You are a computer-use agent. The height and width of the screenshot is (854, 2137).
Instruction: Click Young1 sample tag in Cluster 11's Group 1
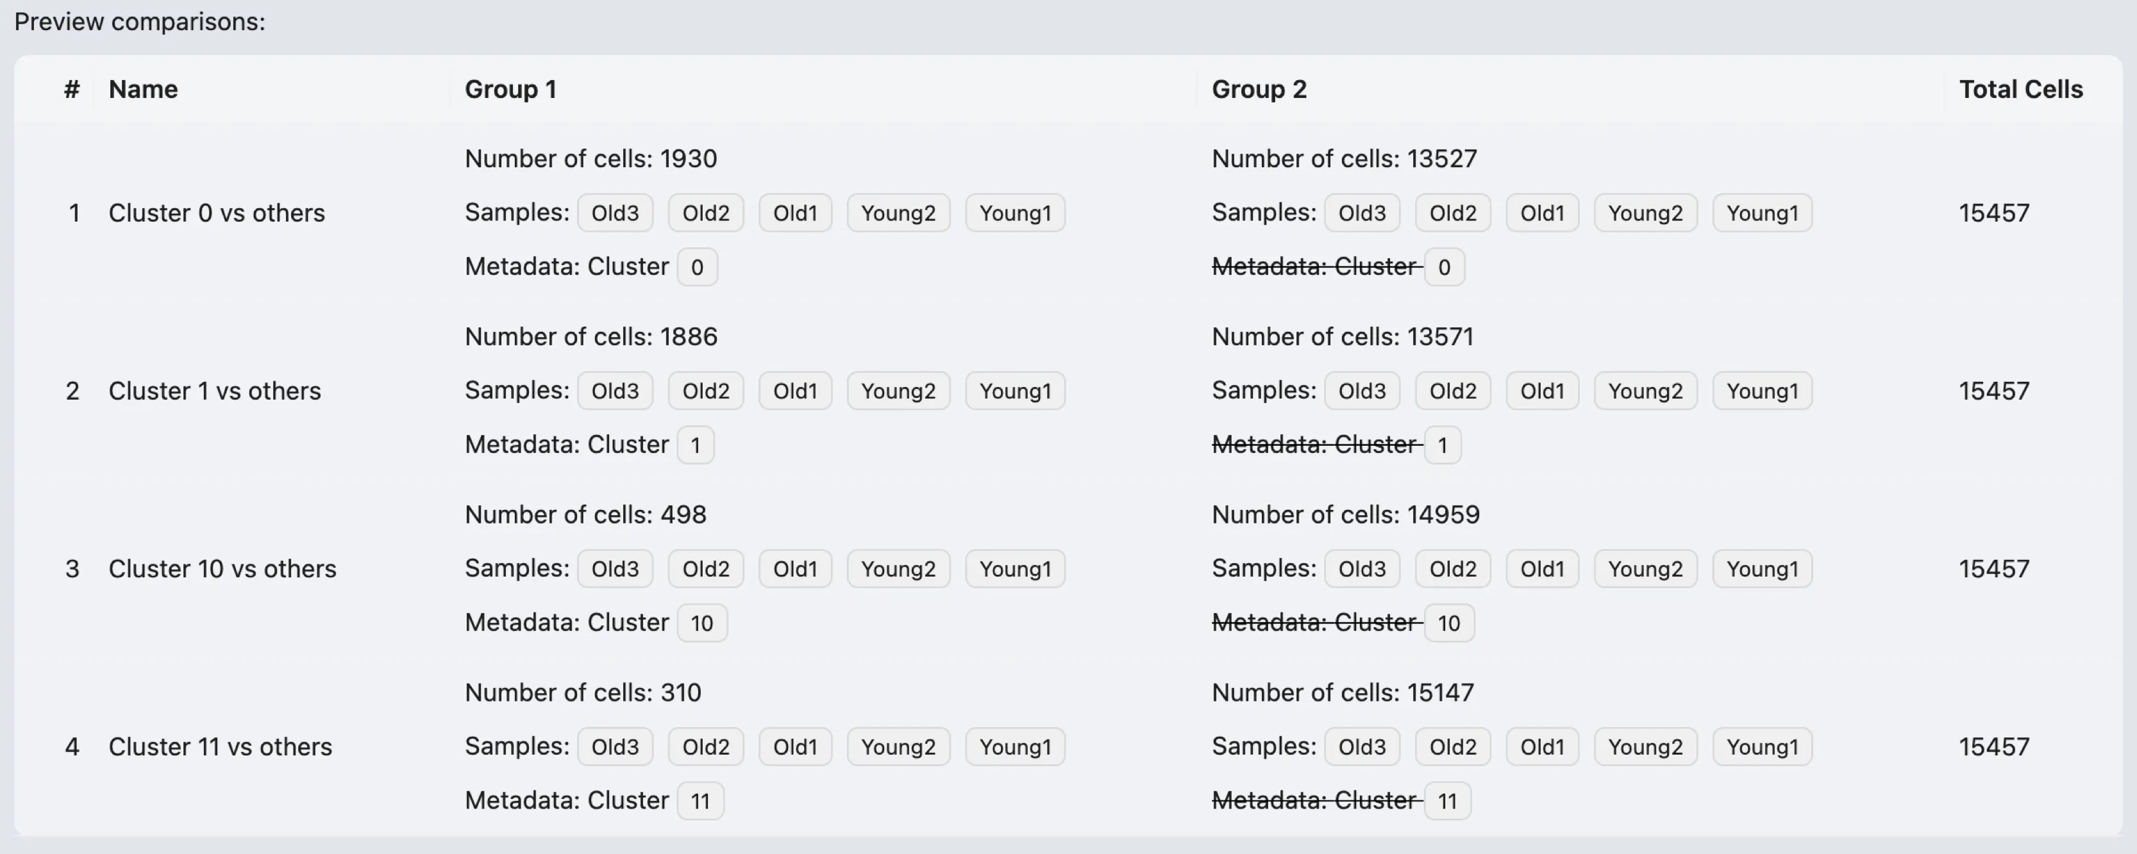(1014, 747)
